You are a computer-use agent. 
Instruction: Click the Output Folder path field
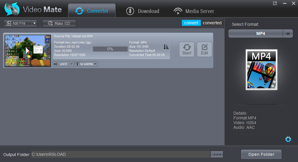[x=121, y=154]
